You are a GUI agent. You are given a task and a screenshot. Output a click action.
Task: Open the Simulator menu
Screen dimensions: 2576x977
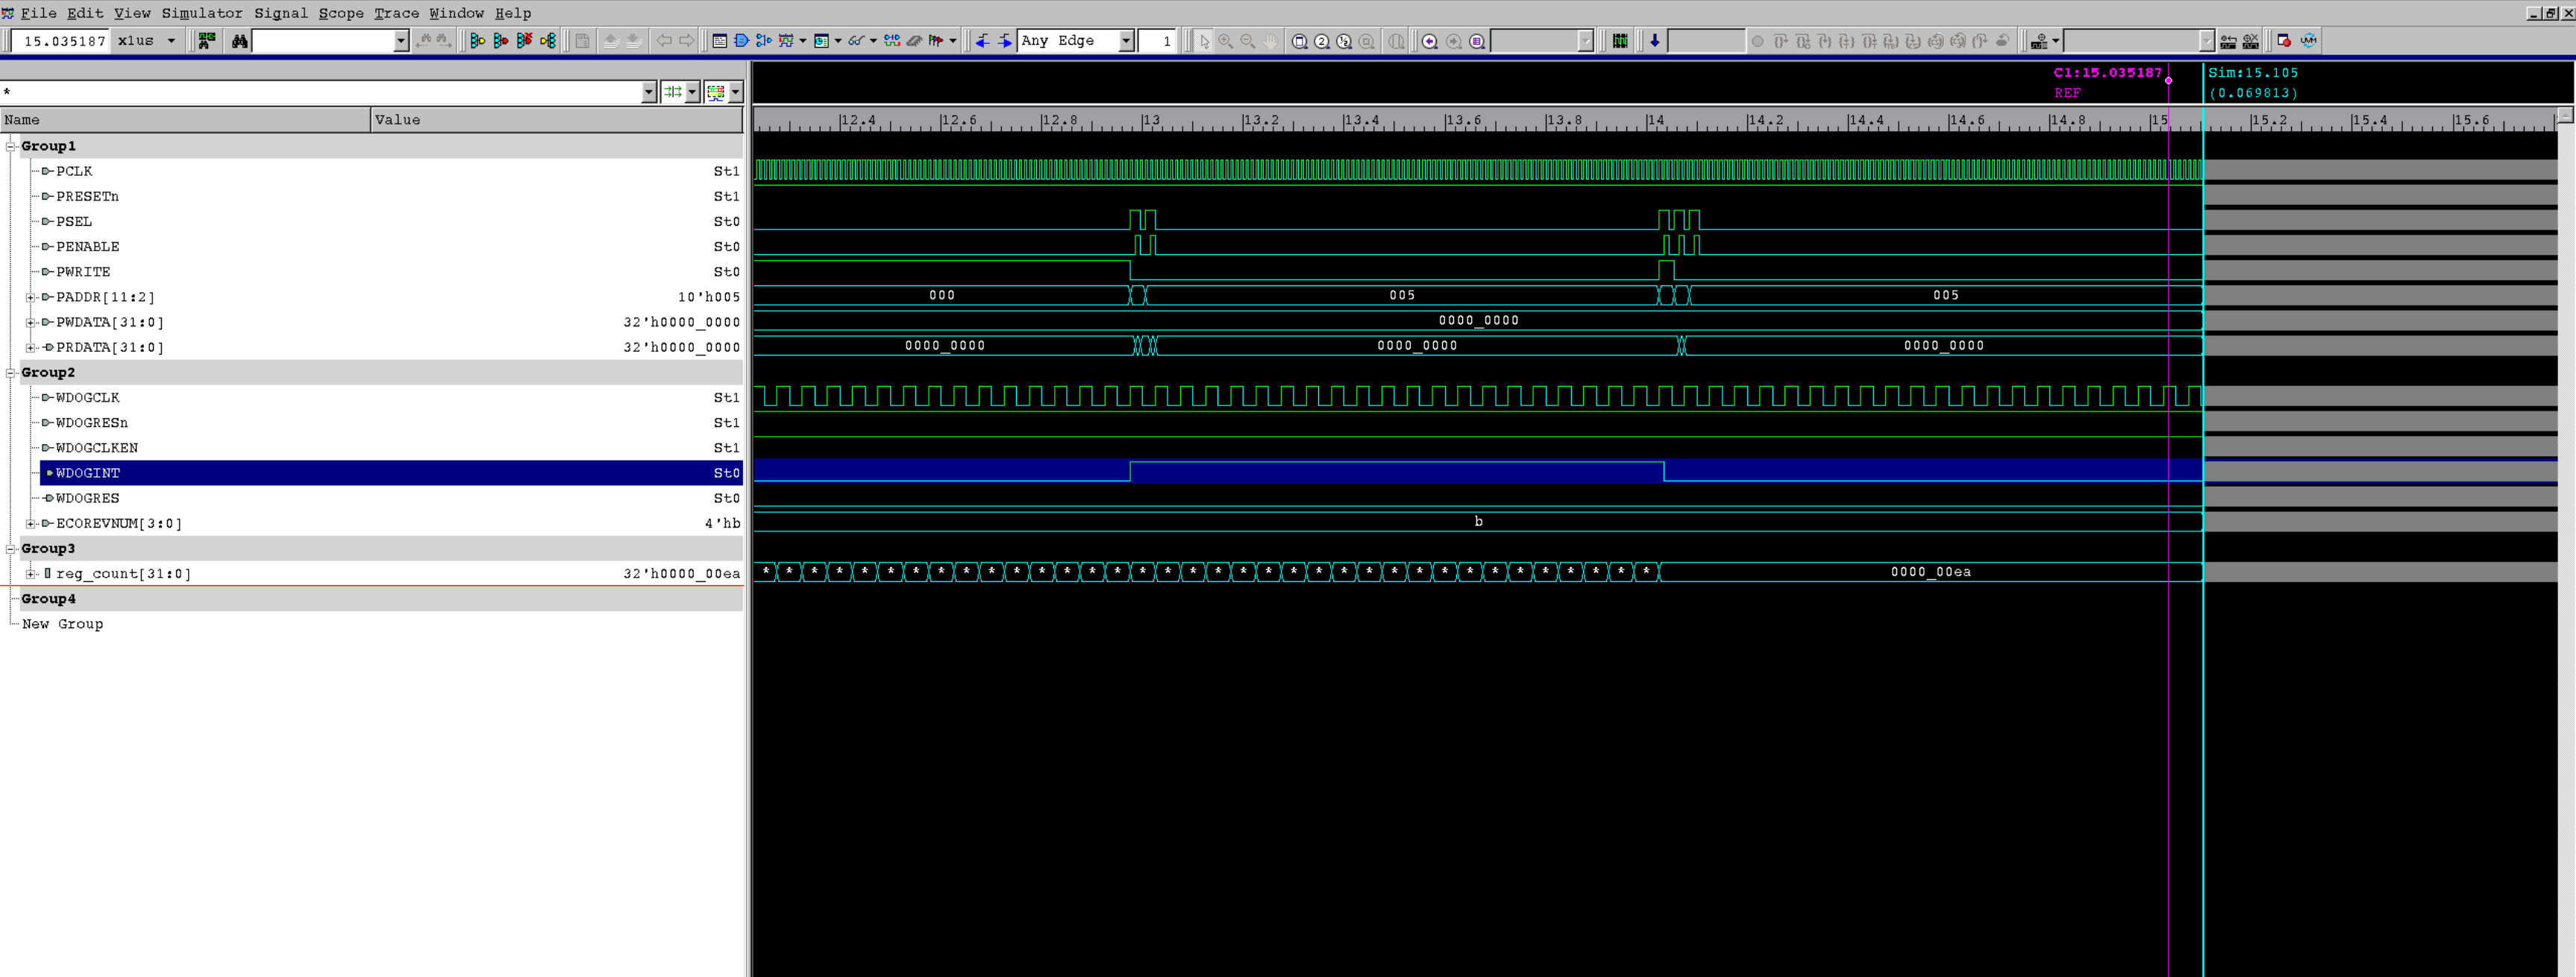201,13
